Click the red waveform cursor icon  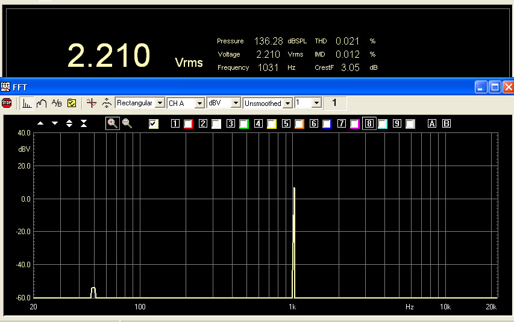pos(91,103)
